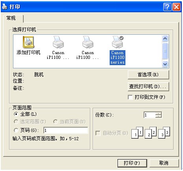Switch to the General (常规) tab

click(x=11, y=18)
